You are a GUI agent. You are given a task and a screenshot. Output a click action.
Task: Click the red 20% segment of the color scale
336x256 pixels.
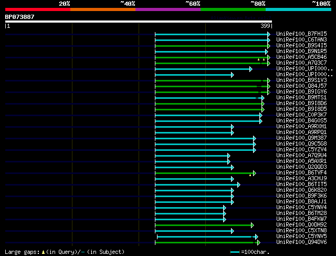38,9
